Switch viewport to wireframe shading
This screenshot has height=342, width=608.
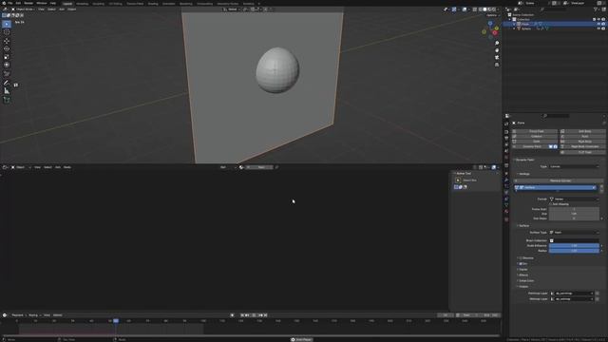point(480,9)
